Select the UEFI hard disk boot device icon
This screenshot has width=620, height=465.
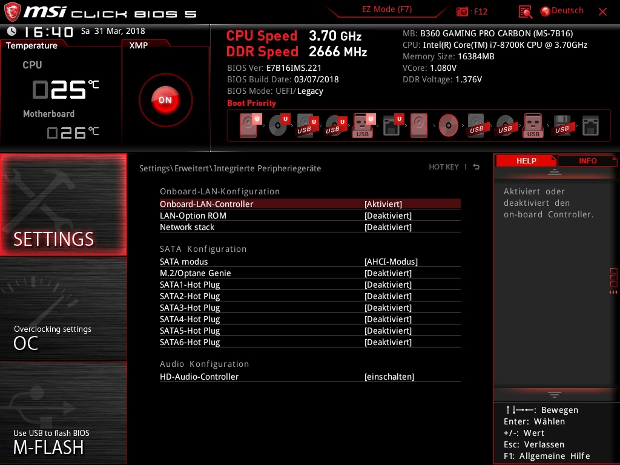coord(249,125)
